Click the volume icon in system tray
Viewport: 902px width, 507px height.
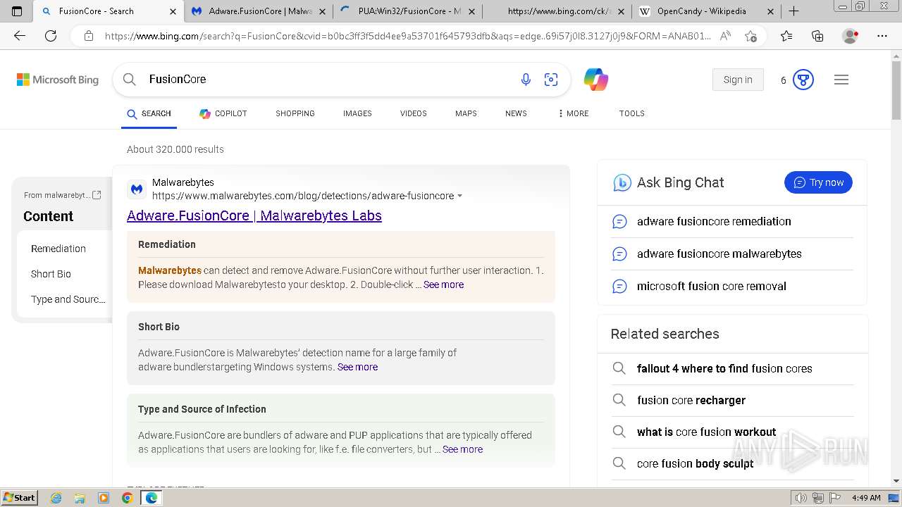801,498
